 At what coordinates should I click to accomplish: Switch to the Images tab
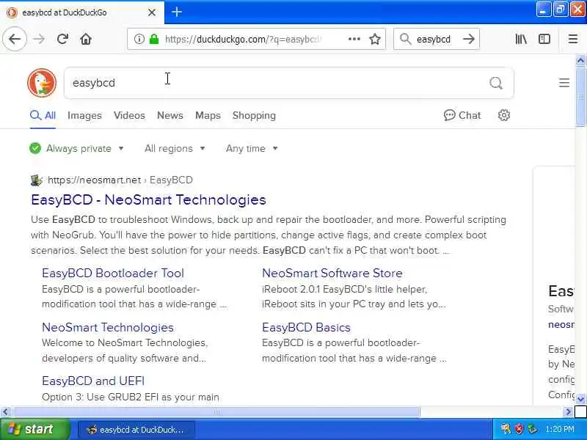pyautogui.click(x=84, y=115)
